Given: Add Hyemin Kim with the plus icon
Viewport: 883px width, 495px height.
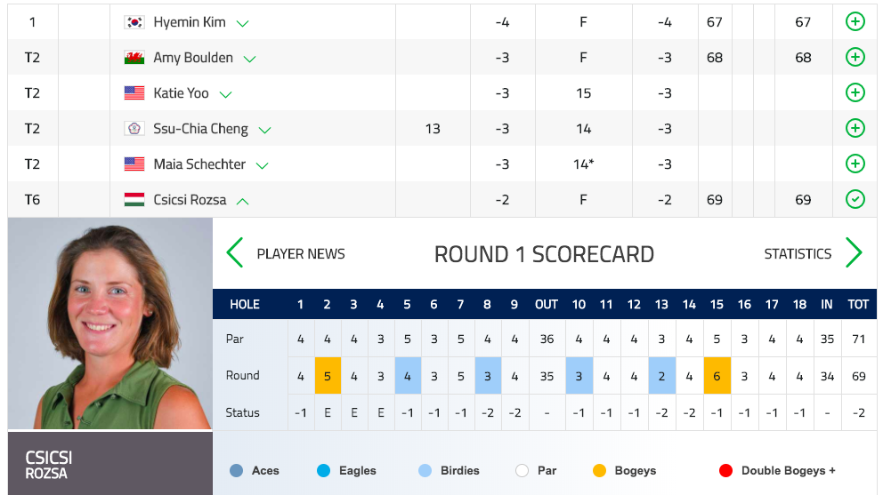Looking at the screenshot, I should (x=855, y=22).
